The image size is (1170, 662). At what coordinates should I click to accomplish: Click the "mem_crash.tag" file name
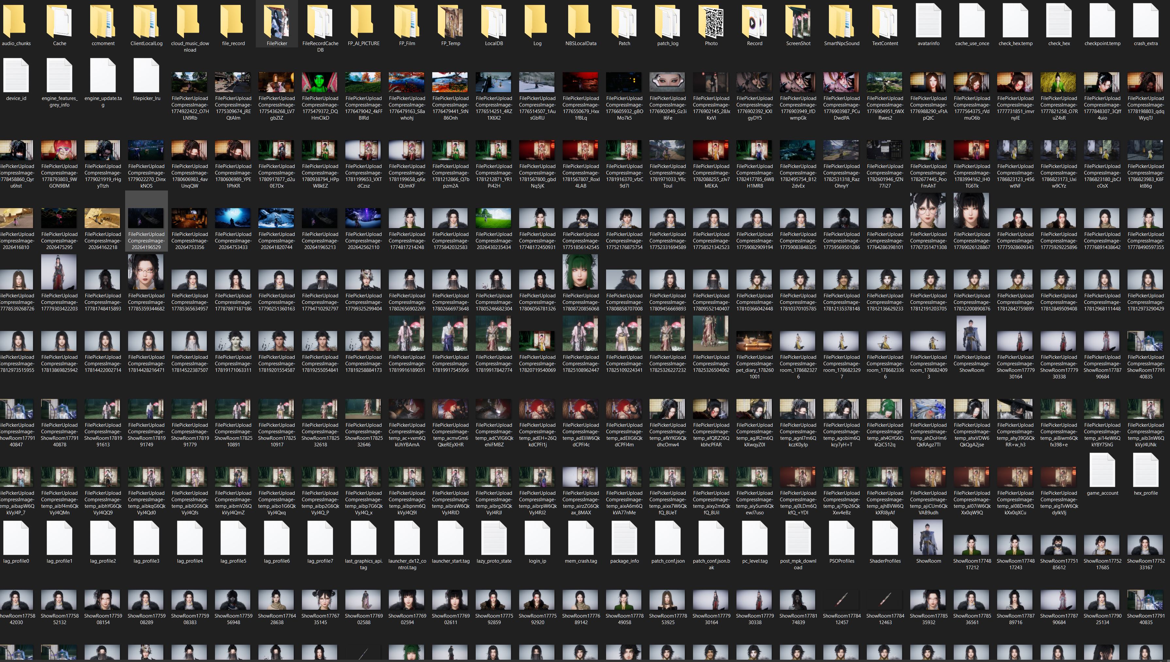pyautogui.click(x=581, y=561)
